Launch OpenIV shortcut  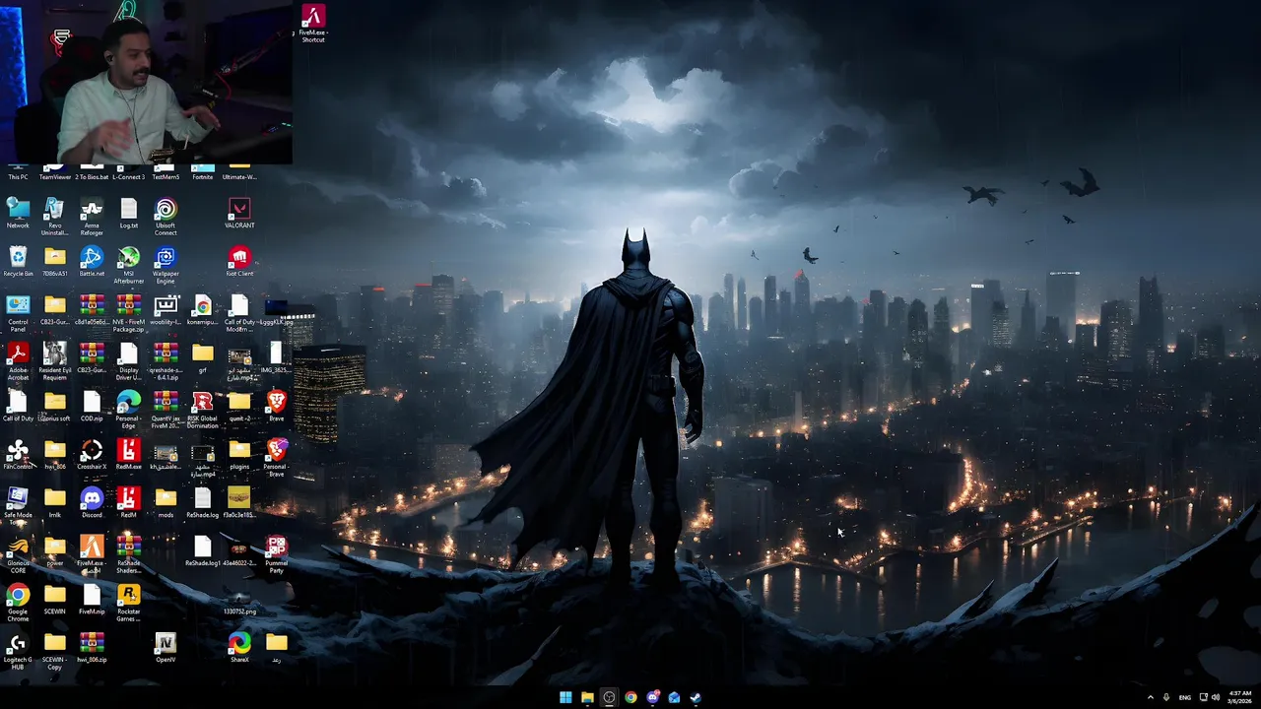166,647
